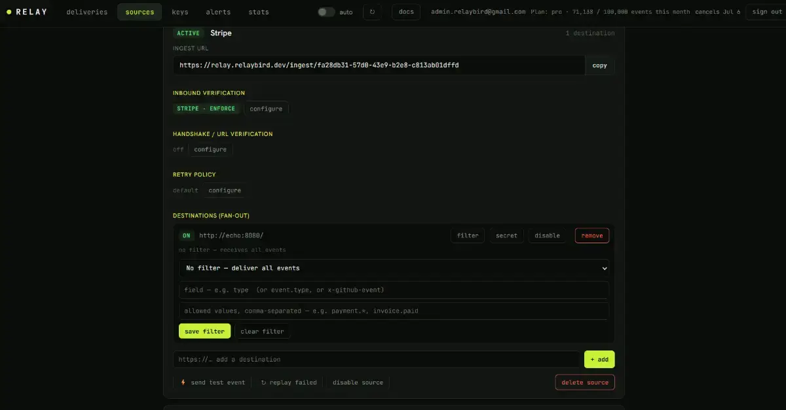
Task: Delete the Stripe source
Action: click(x=585, y=383)
